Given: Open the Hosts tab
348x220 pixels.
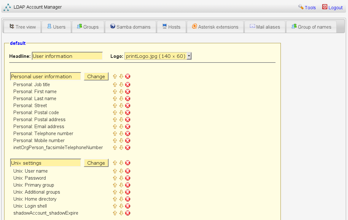Looking at the screenshot, I should pyautogui.click(x=171, y=27).
